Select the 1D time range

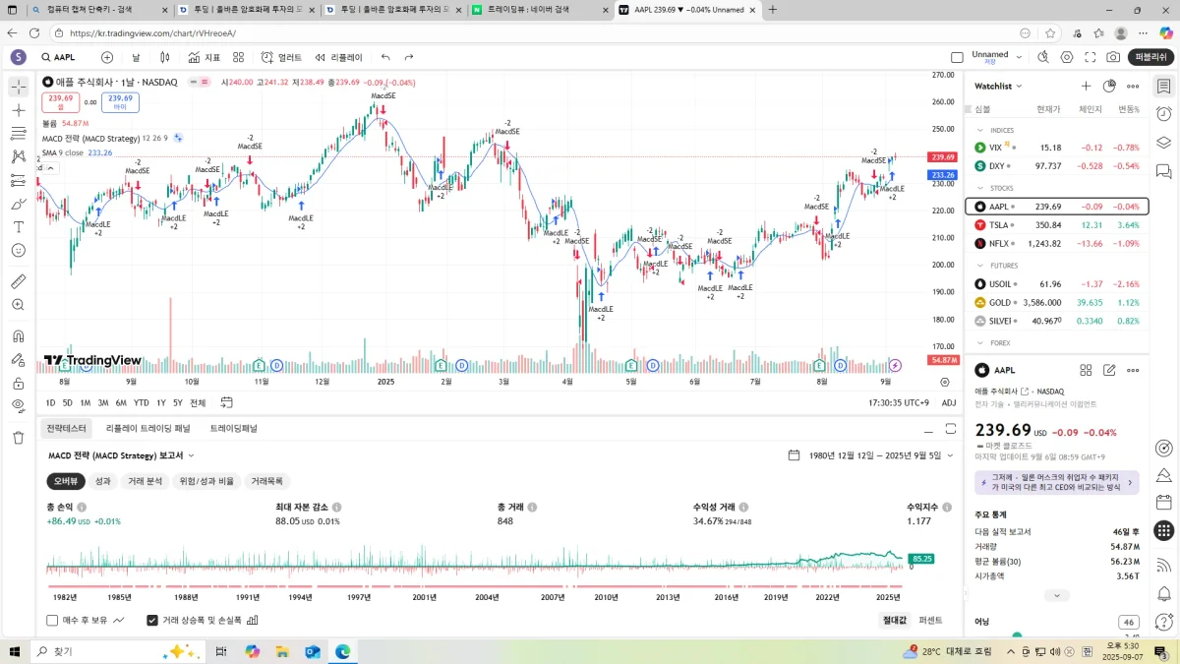coord(50,402)
